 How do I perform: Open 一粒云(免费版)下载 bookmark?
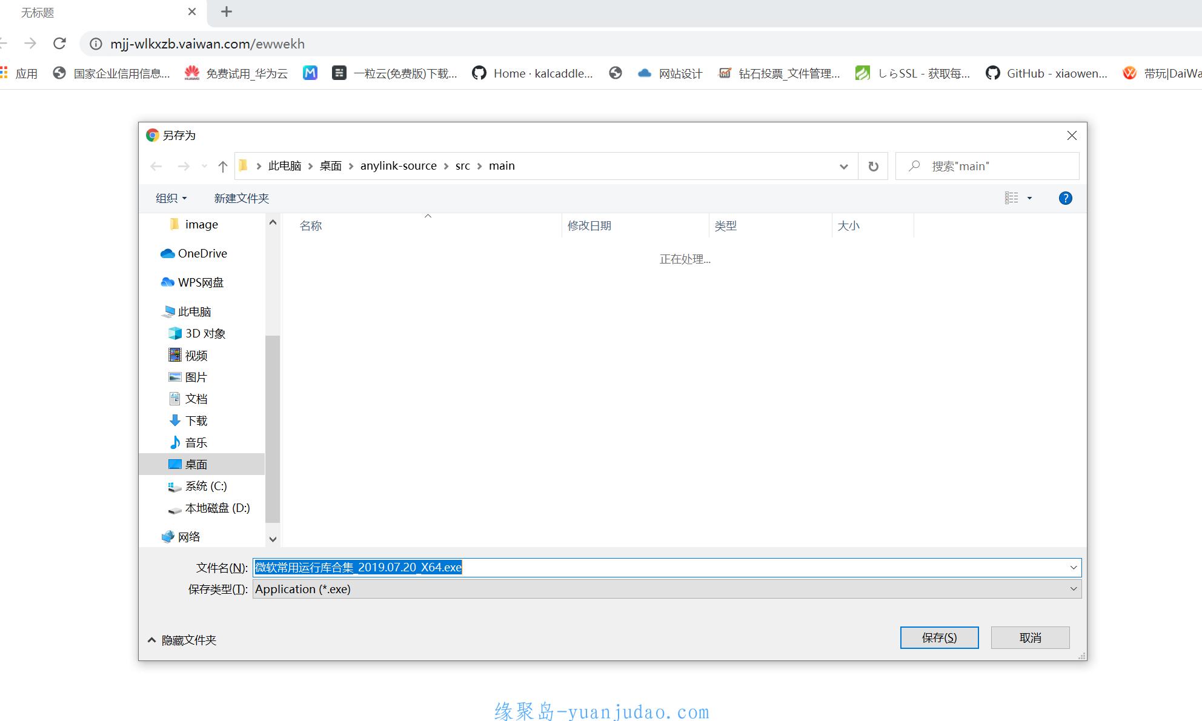tap(395, 73)
